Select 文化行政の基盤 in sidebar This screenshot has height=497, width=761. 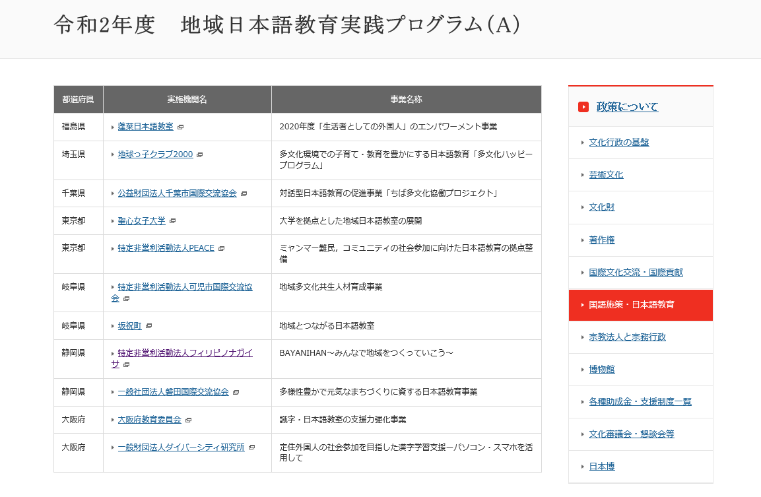click(618, 143)
